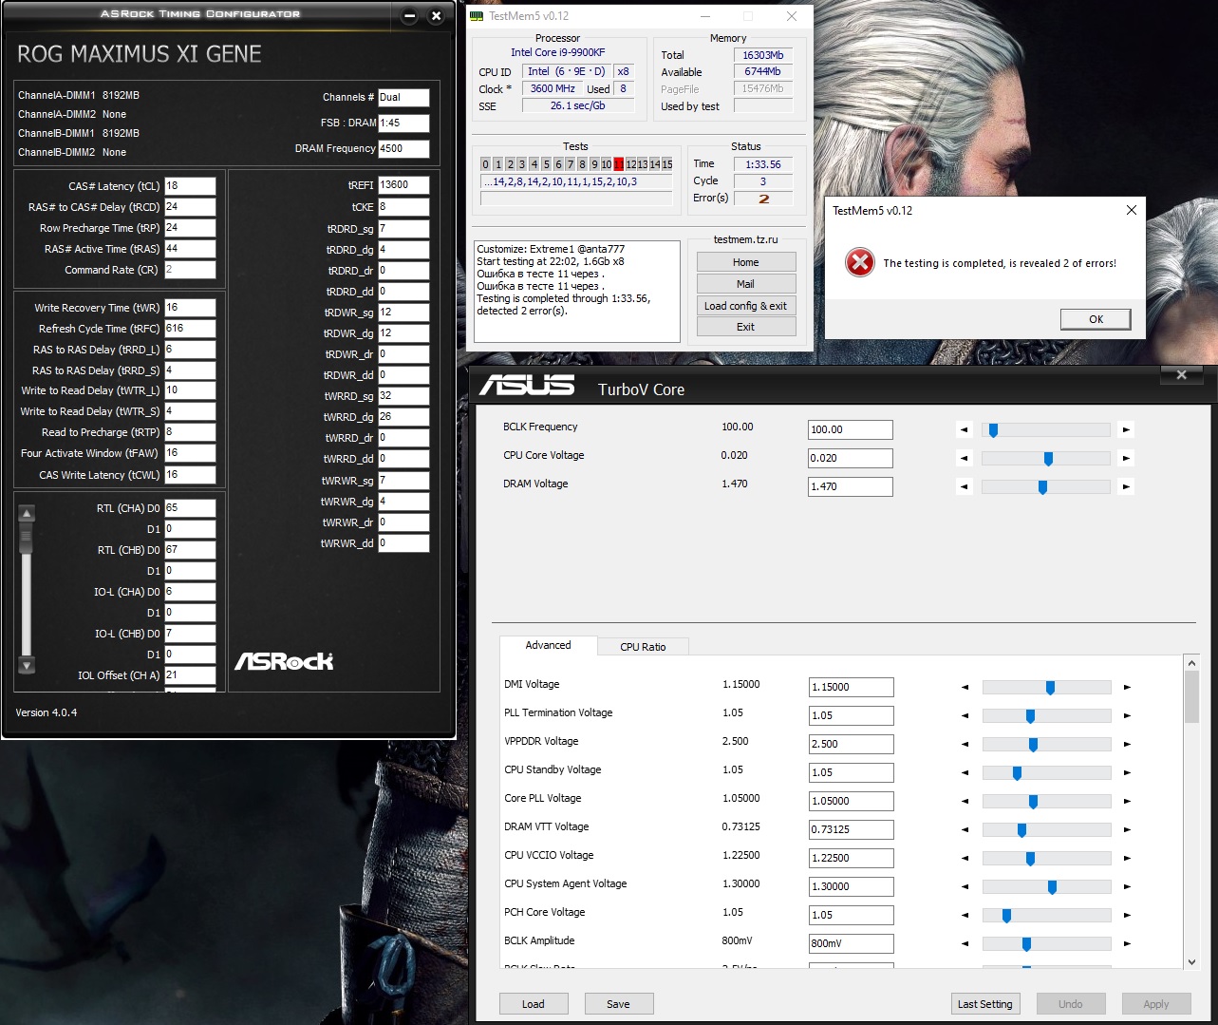Click the DRAM Voltage slider handle
The image size is (1218, 1025).
pyautogui.click(x=1042, y=487)
